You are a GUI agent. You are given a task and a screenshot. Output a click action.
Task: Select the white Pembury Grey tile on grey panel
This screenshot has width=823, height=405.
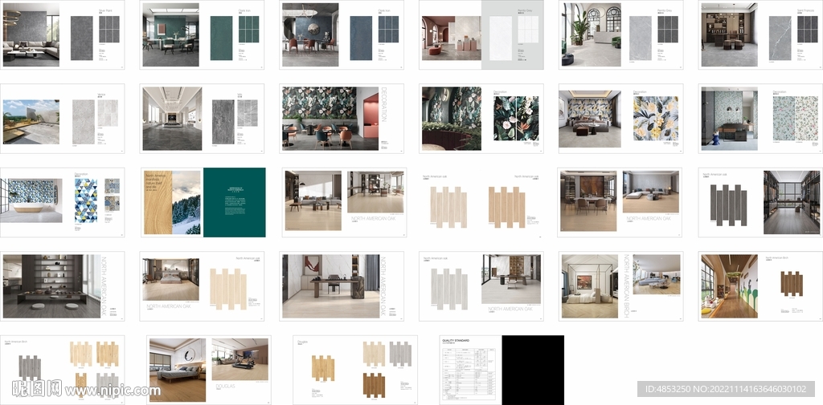click(500, 38)
